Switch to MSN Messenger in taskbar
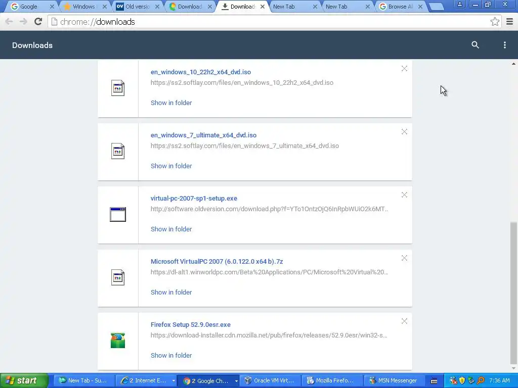The height and width of the screenshot is (388, 518). point(395,380)
